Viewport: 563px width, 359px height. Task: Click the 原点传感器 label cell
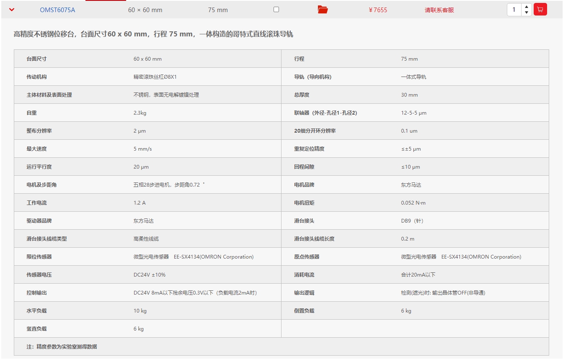pyautogui.click(x=307, y=256)
